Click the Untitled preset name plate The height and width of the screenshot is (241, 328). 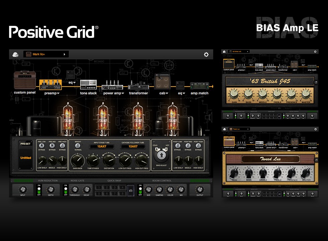pos(25,158)
